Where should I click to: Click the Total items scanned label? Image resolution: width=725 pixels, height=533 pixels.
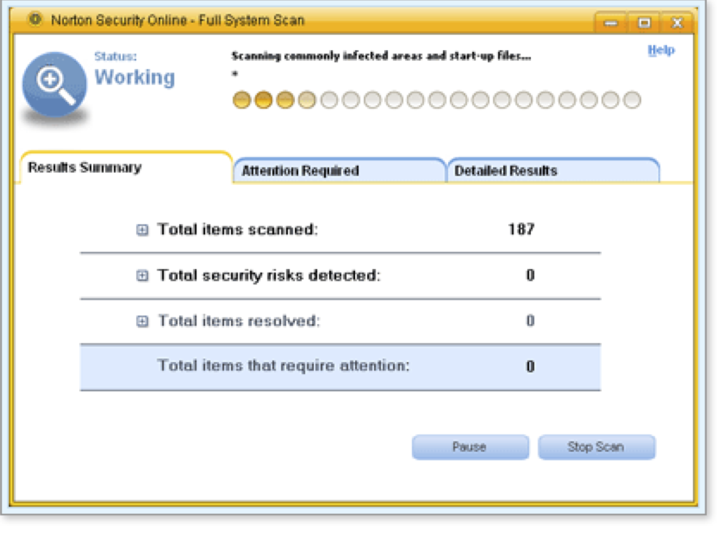pos(238,229)
